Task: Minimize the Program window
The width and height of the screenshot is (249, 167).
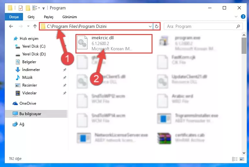Action: 210,8
